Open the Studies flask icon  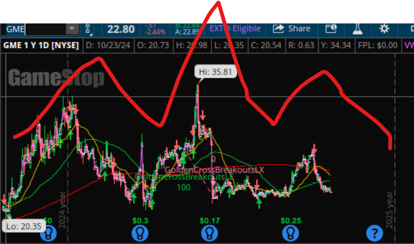point(358,29)
